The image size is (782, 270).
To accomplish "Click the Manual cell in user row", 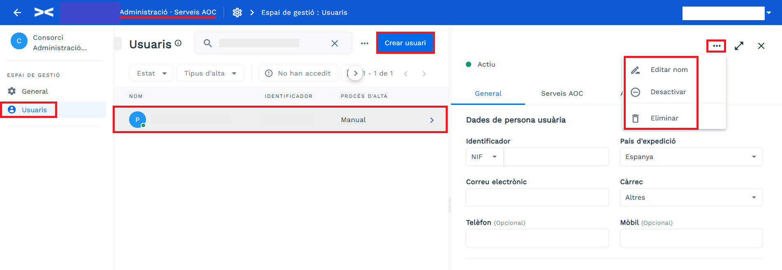I will coord(353,120).
